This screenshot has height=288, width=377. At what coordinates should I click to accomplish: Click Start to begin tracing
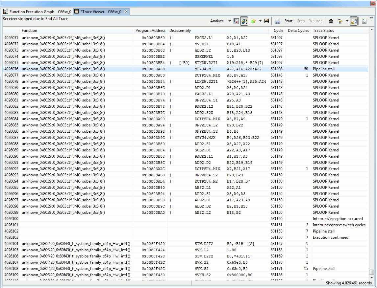288,21
